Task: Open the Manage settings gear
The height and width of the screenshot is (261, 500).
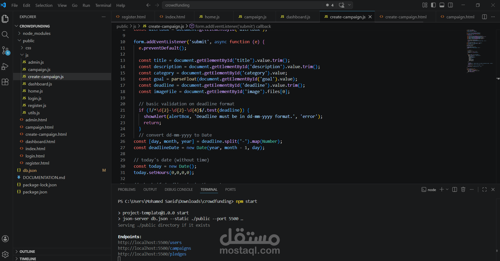Action: 5,254
